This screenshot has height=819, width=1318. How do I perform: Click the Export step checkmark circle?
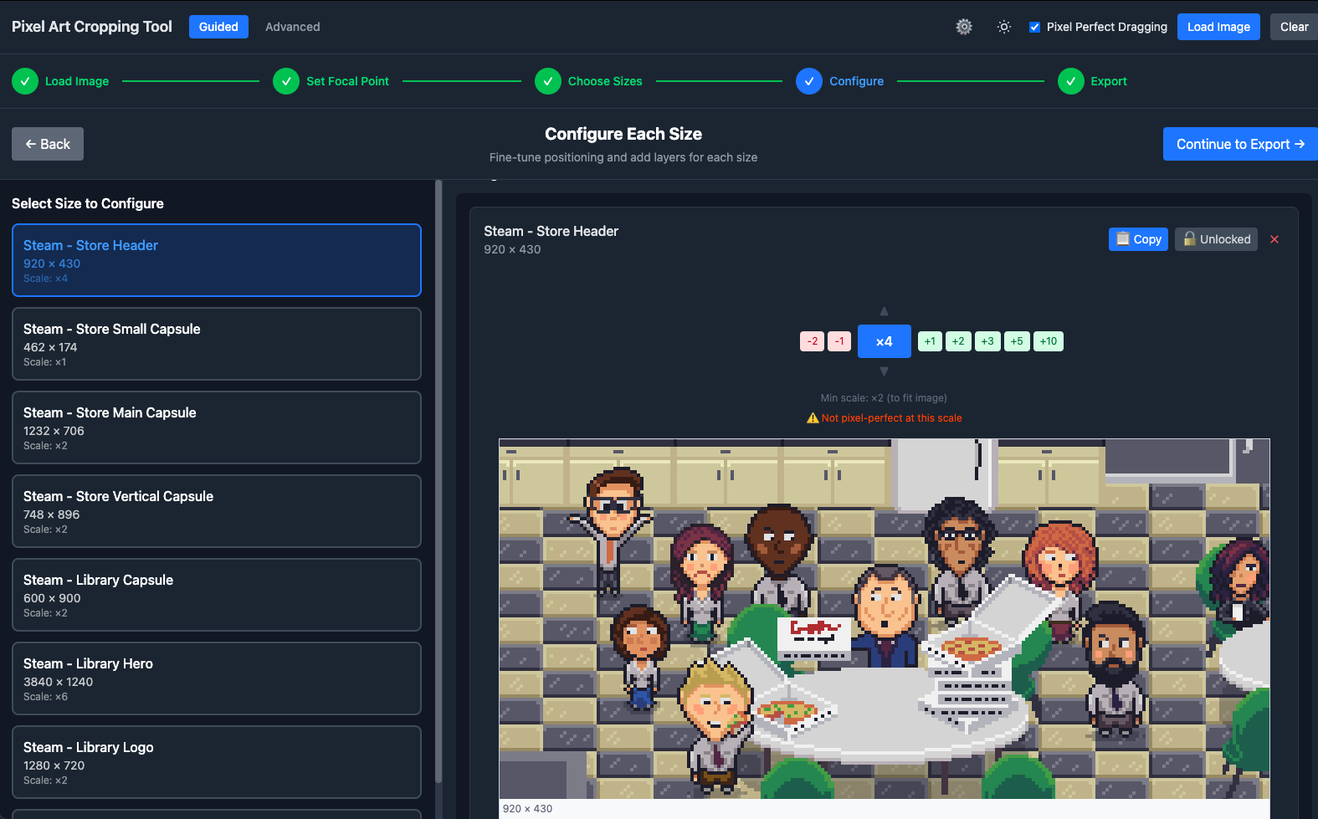click(x=1071, y=81)
